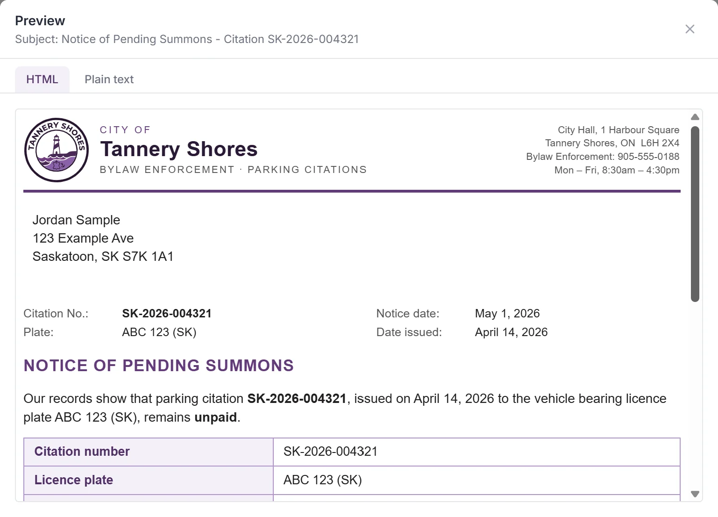Click table cell ABC 123 (SK)
Viewport: 718px width, 517px height.
[x=476, y=480]
